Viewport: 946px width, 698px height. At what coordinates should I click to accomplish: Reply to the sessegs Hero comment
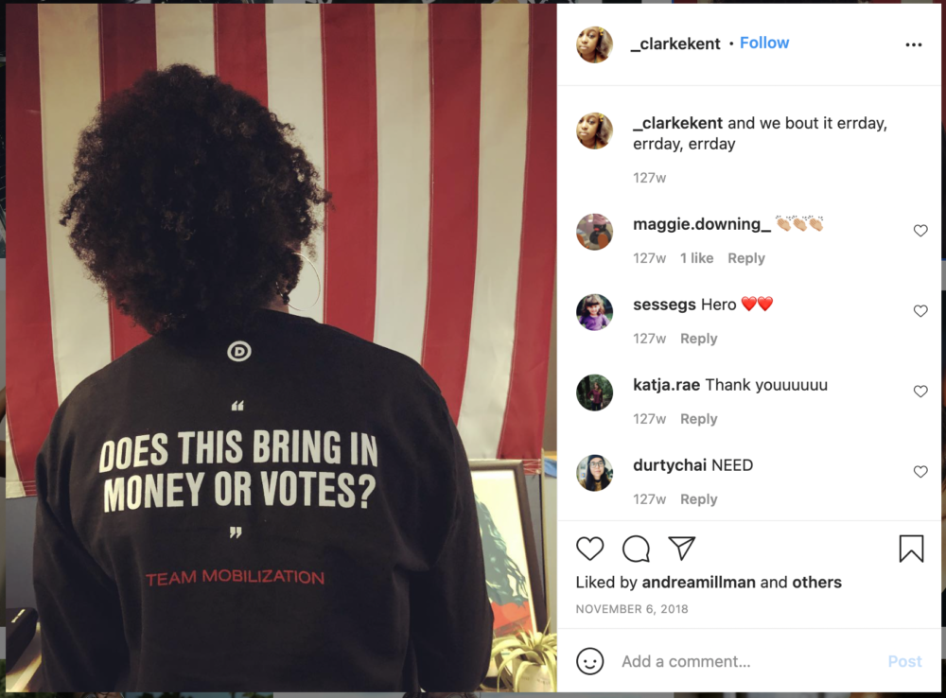[699, 339]
